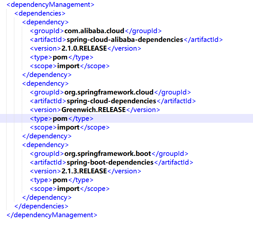Screen dimensions: 253x225
Task: Select groupId value com.alibaba.cloud
Action: pyautogui.click(x=94, y=31)
